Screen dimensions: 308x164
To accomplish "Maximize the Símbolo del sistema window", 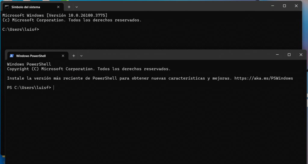I will coord(285,6).
